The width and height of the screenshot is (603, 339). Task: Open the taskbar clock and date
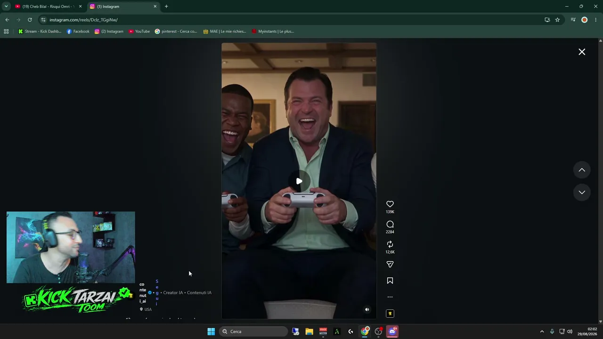tap(587, 331)
